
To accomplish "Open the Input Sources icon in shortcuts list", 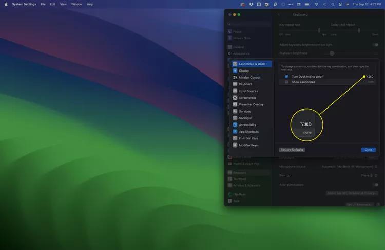I will click(x=235, y=91).
